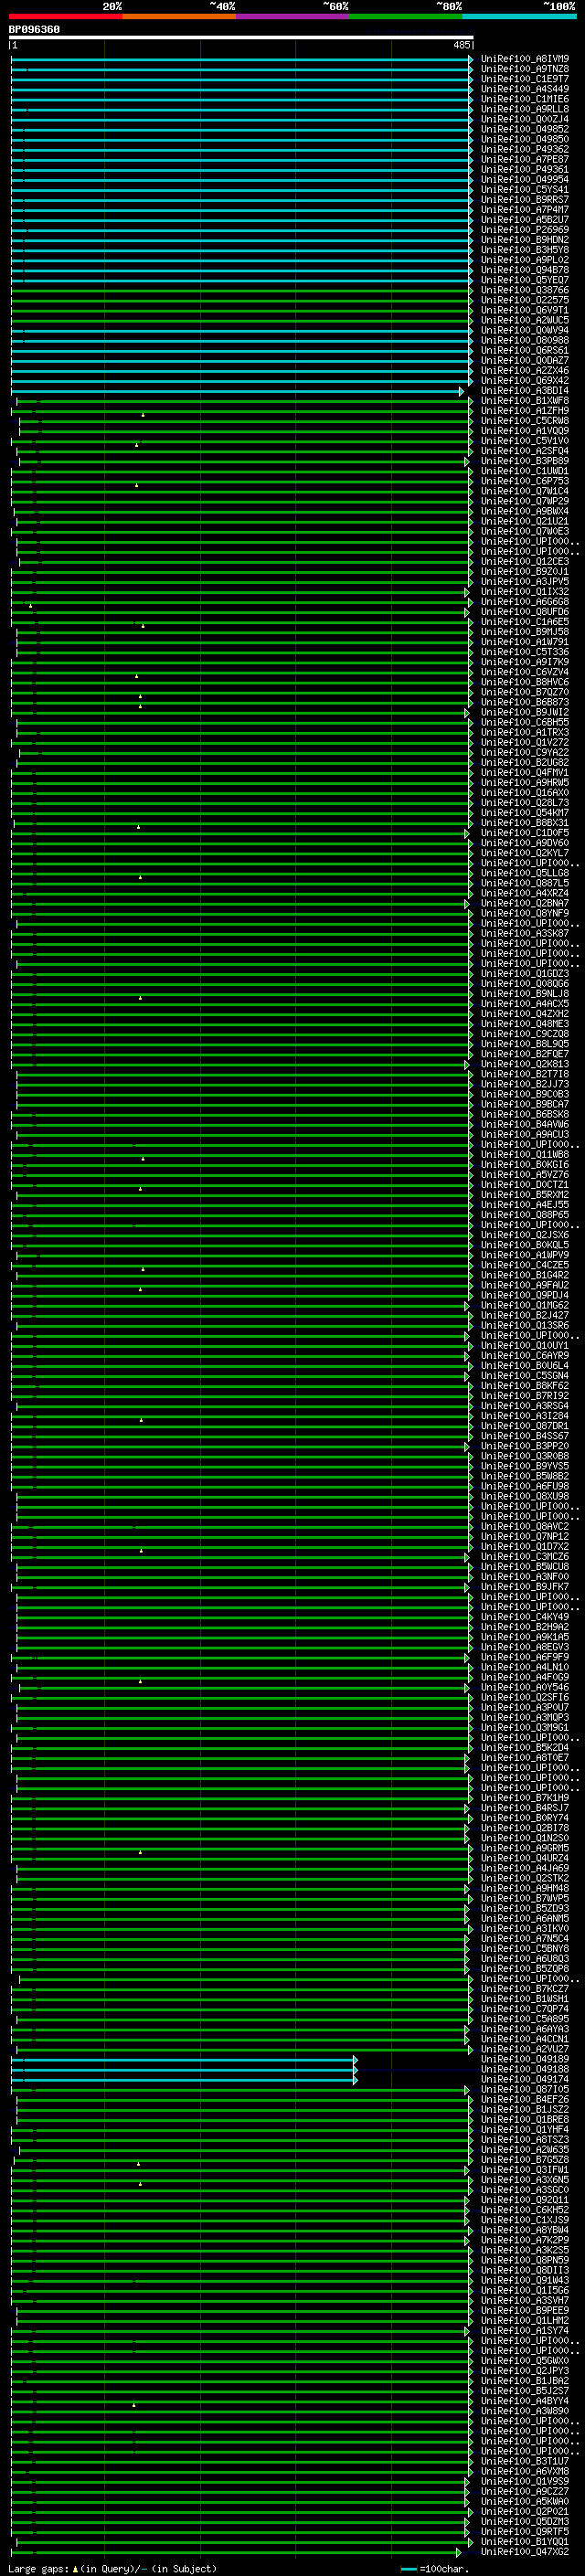
Task: Select the UniRef100_Q7W1C4 label
Action: coord(525,491)
